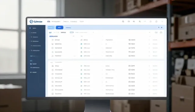Screen dimensions: 195x112
Task: Select the solid dark-blue tab in the tab strip
Action: (x=59, y=27)
